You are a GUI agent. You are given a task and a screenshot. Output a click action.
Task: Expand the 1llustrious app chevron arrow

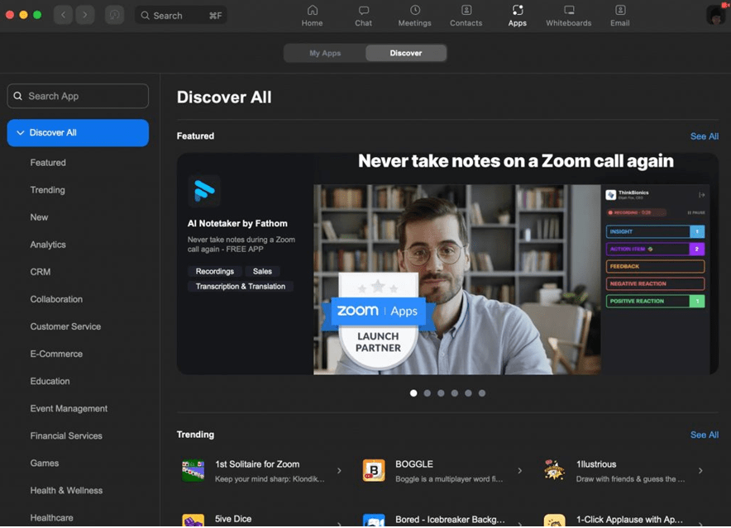(x=700, y=471)
